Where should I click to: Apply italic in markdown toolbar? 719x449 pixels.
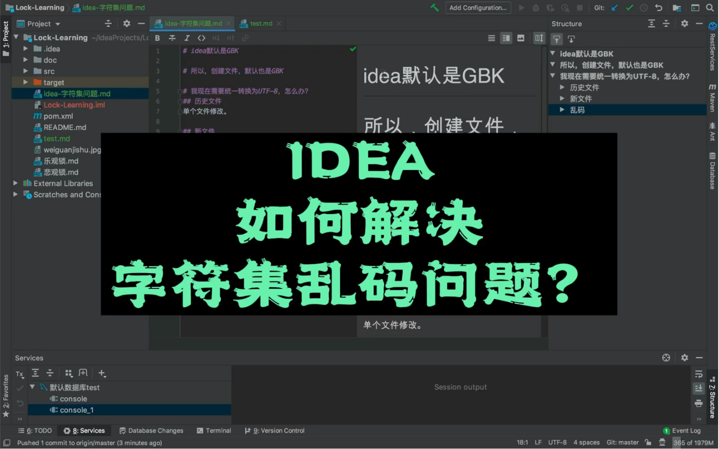coord(187,38)
